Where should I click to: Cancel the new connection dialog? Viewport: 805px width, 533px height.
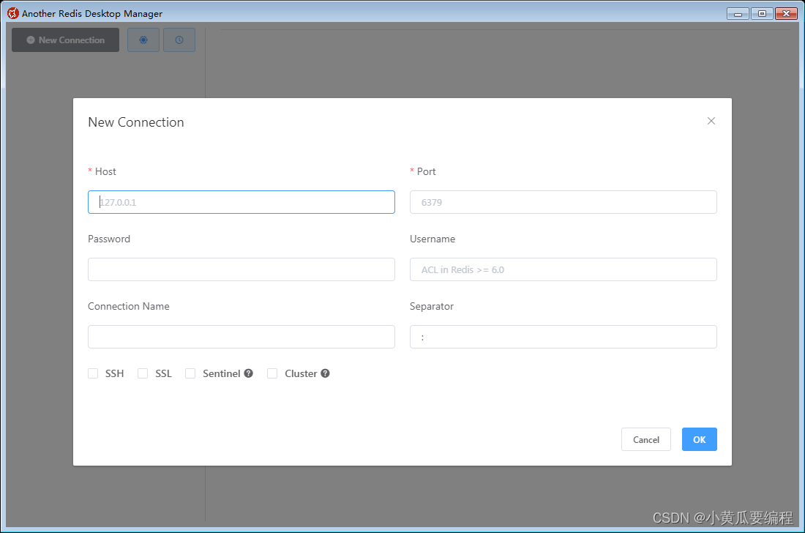coord(646,439)
